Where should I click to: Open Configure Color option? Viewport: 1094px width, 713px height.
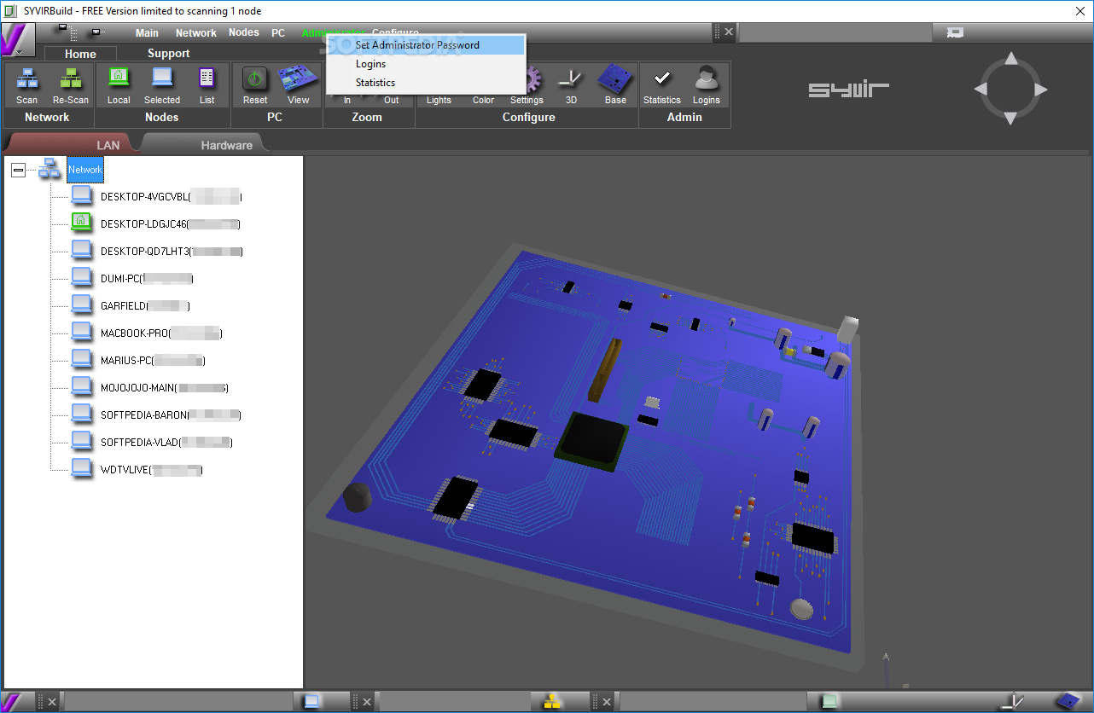[484, 100]
